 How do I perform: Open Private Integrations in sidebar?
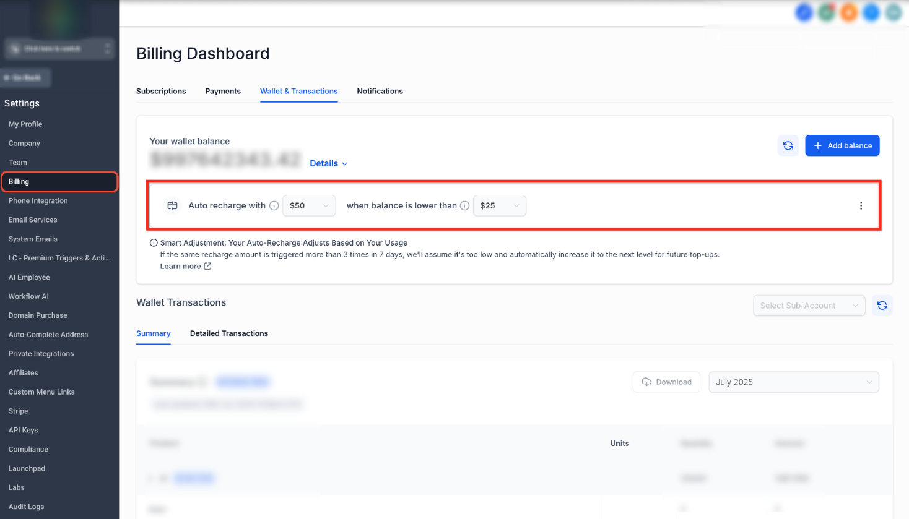pyautogui.click(x=41, y=354)
